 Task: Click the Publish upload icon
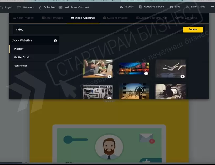[121, 7]
